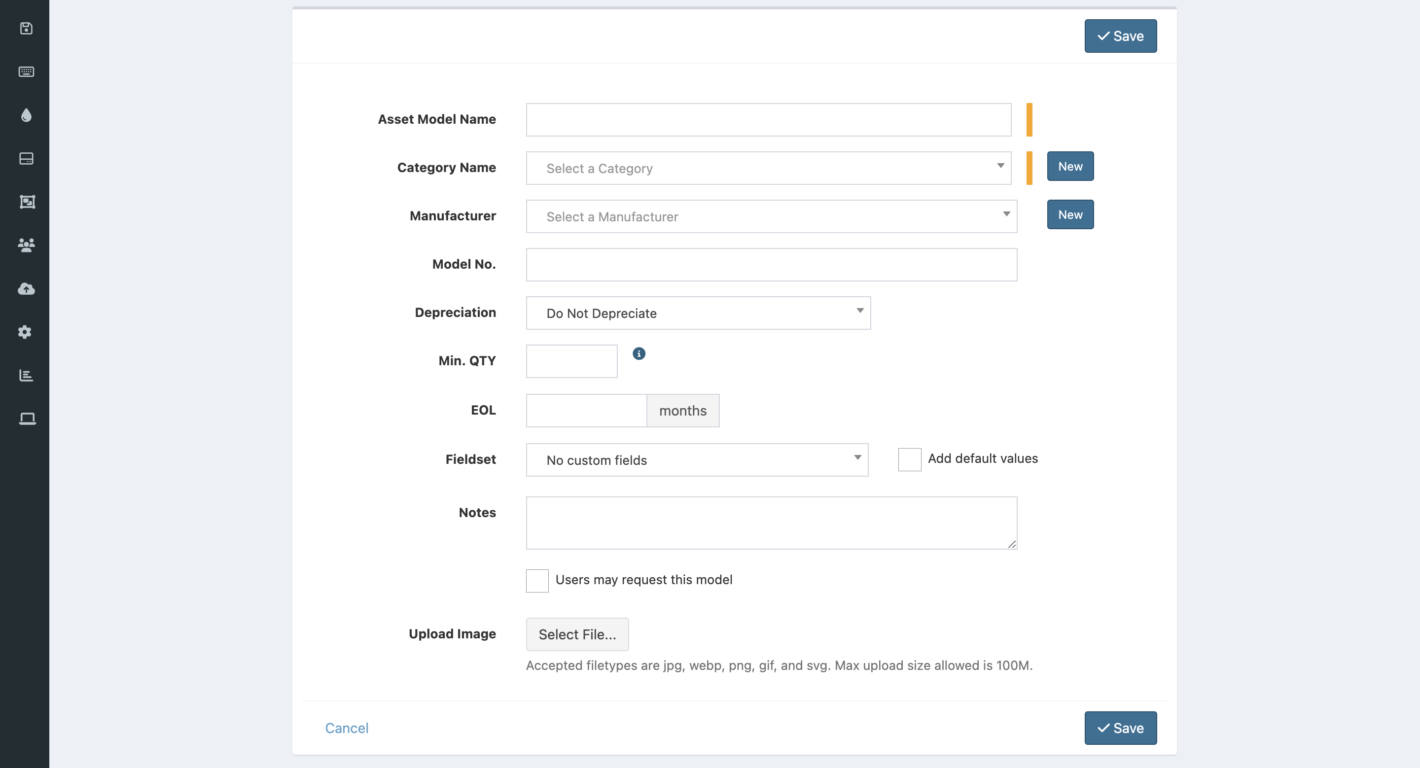This screenshot has width=1420, height=768.
Task: Focus the Asset Model Name field
Action: [768, 120]
